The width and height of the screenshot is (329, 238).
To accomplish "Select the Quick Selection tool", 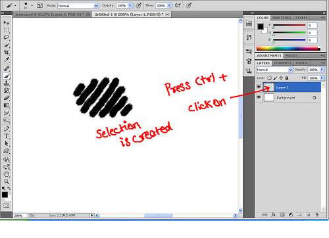I will (x=7, y=45).
